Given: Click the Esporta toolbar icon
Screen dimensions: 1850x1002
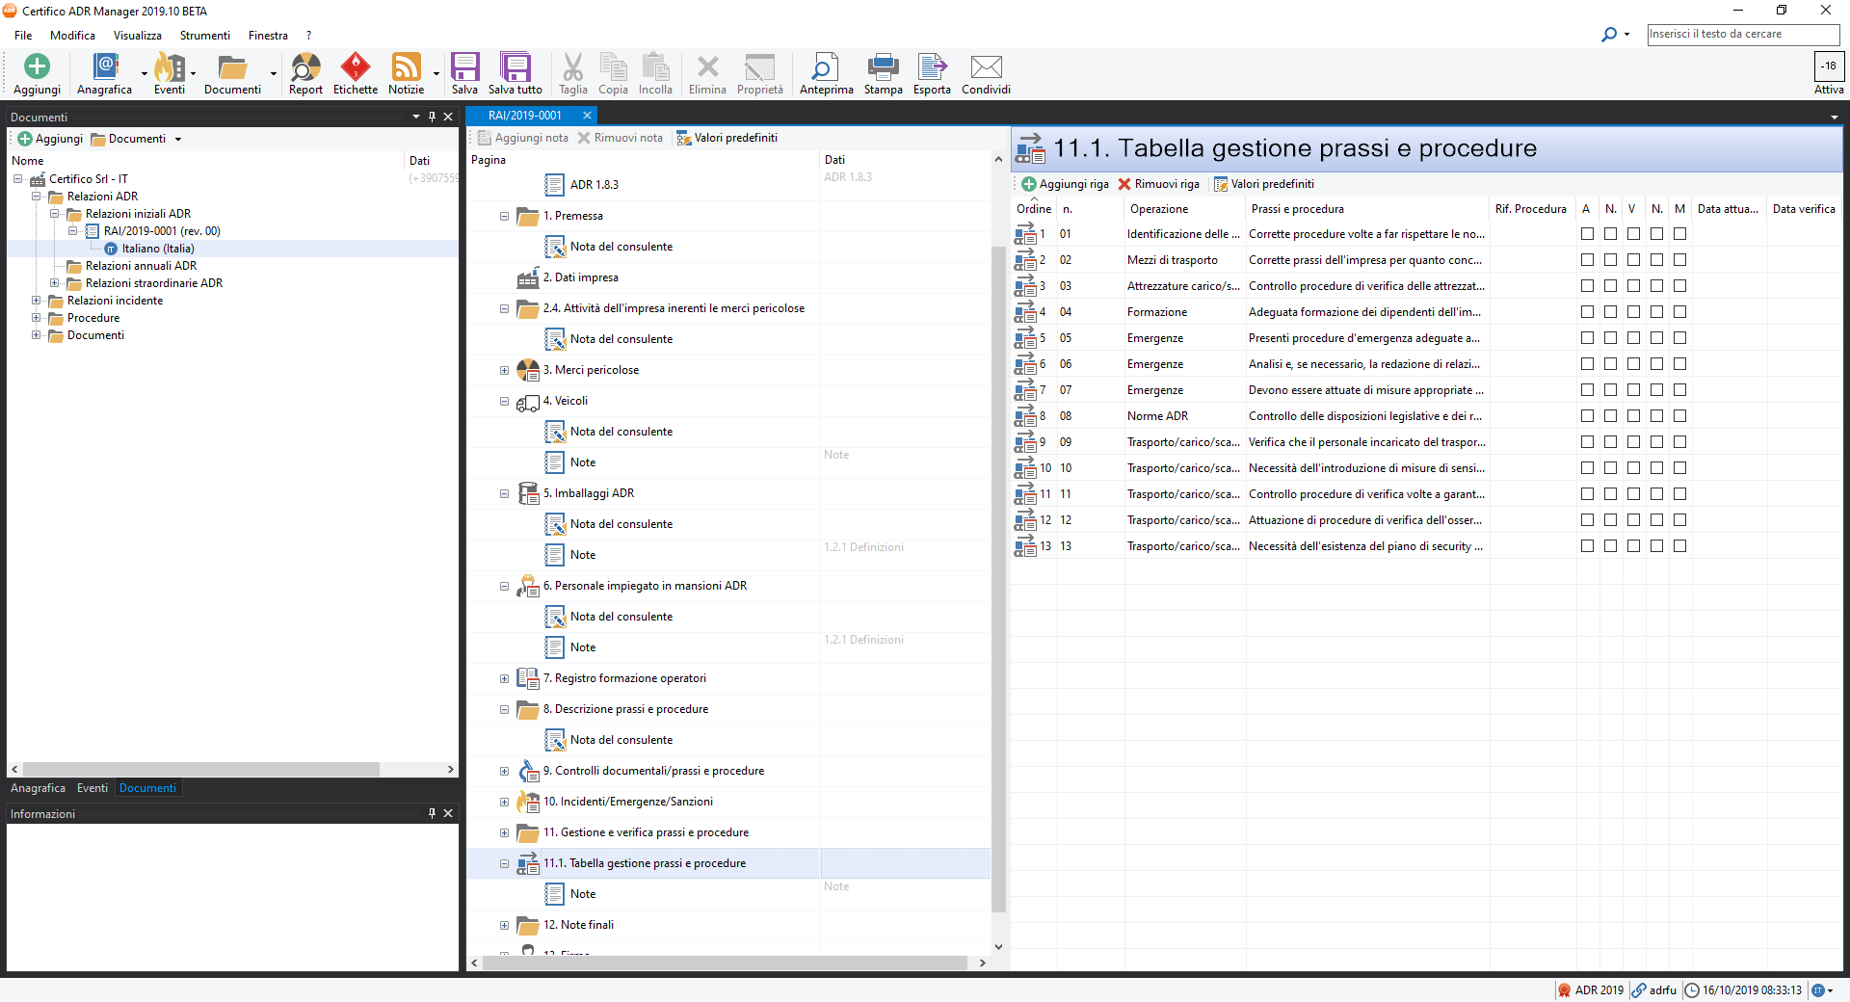Looking at the screenshot, I should pyautogui.click(x=932, y=73).
